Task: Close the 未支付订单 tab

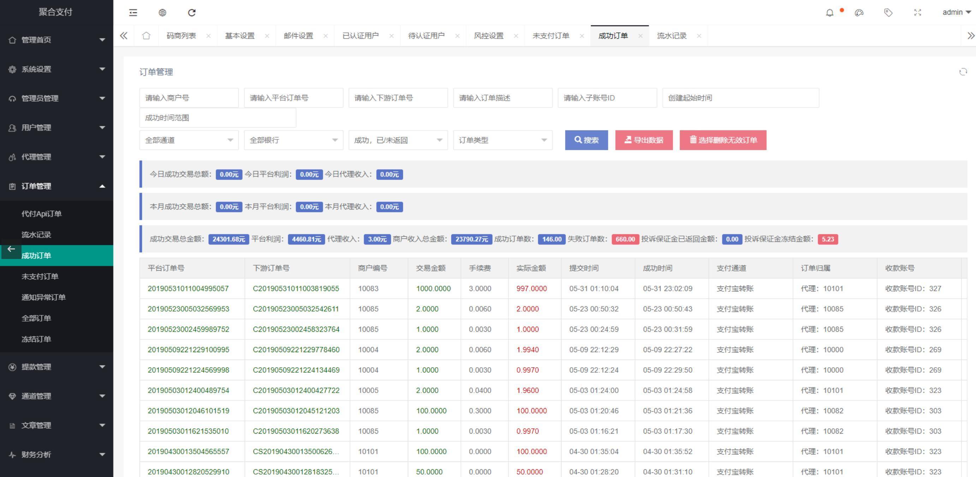Action: coord(582,36)
